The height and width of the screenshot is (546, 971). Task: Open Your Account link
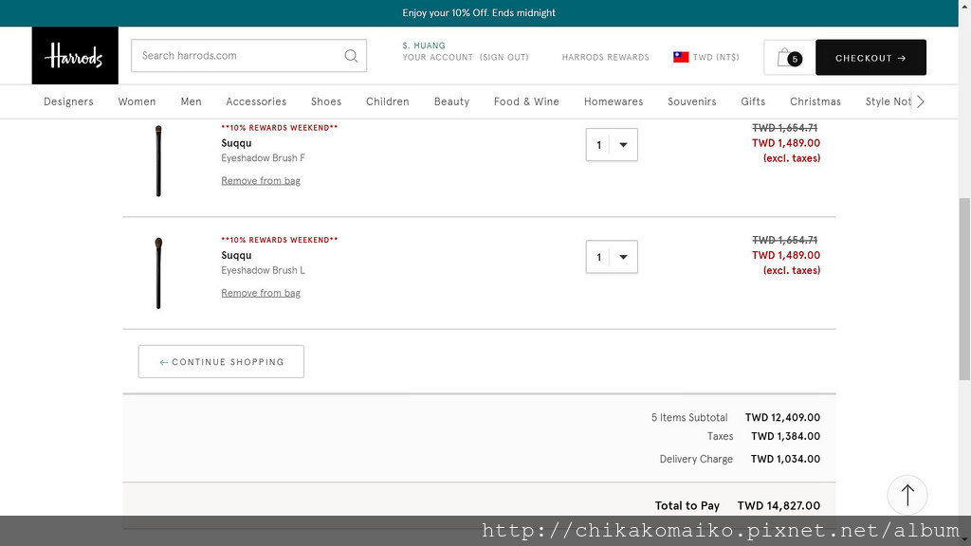[438, 57]
